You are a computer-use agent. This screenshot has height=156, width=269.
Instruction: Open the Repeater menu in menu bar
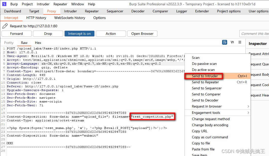coord(60,4)
